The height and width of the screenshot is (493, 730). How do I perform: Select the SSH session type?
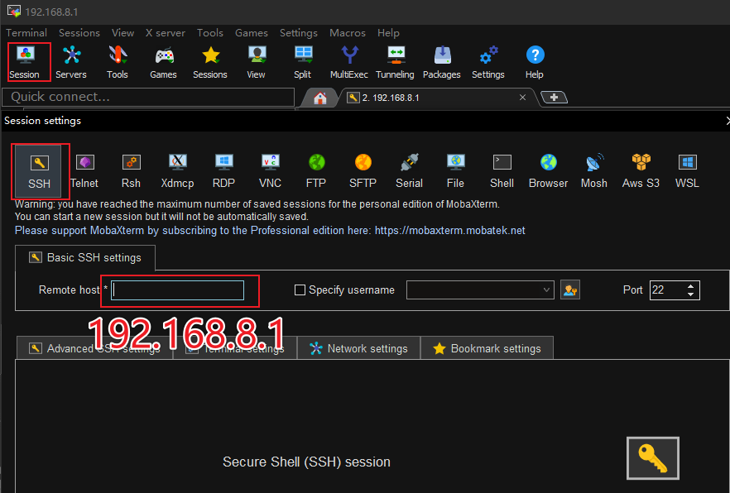click(39, 171)
